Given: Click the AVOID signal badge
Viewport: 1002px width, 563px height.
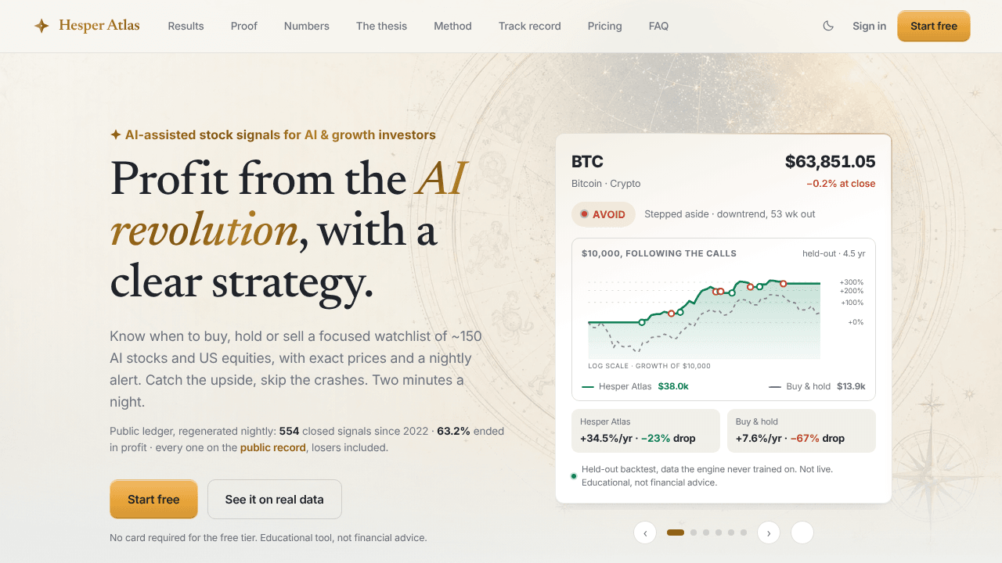Looking at the screenshot, I should tap(603, 214).
